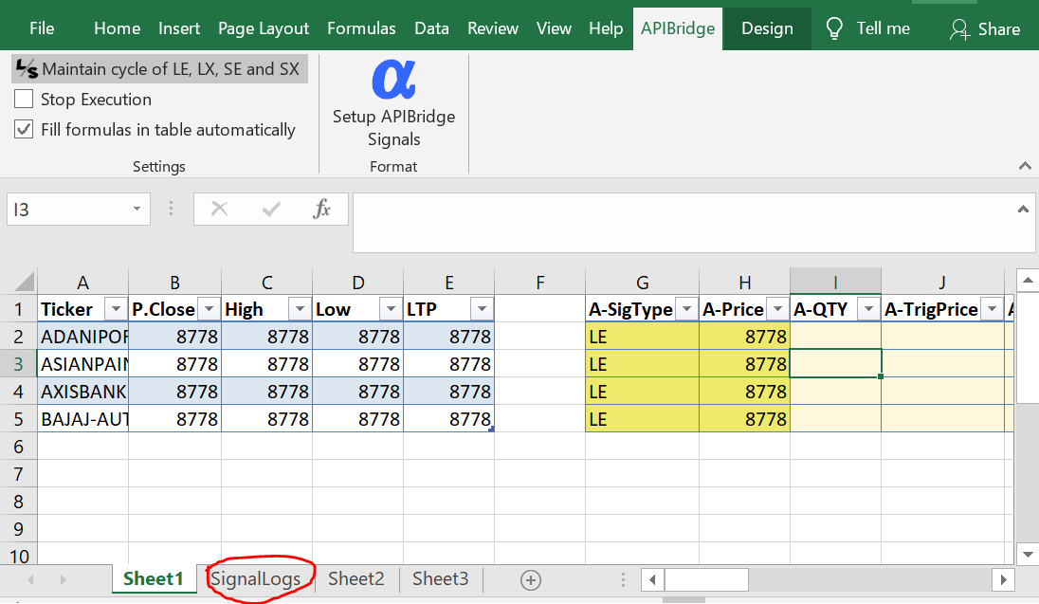Image resolution: width=1039 pixels, height=604 pixels.
Task: Open the A-QTY column filter dropdown
Action: [868, 309]
